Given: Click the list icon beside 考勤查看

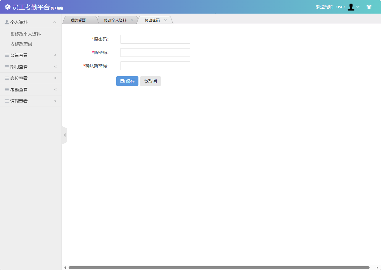Looking at the screenshot, I should [6, 89].
